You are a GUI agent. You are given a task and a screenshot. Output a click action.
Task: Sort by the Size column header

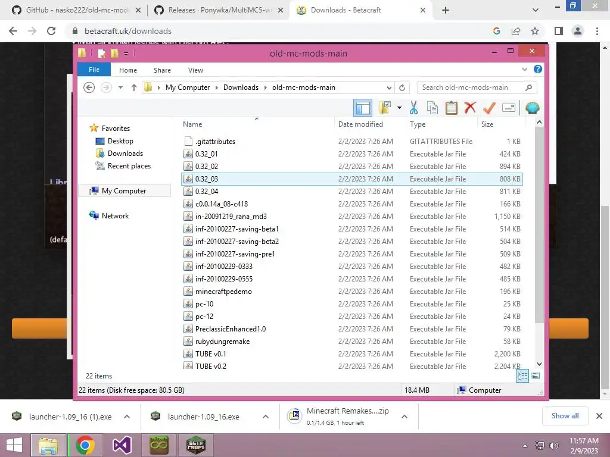(487, 124)
